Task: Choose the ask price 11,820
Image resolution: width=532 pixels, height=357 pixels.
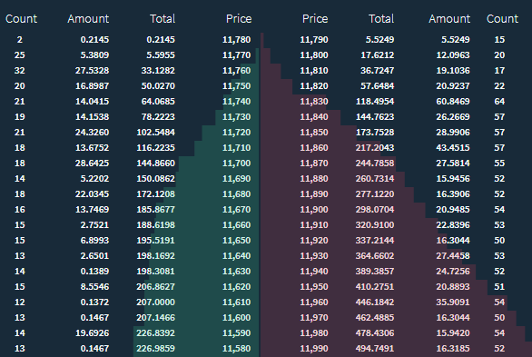Action: 314,86
